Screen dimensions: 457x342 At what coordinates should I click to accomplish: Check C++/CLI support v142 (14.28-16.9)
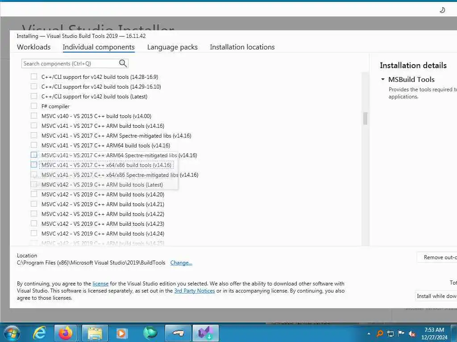[34, 77]
